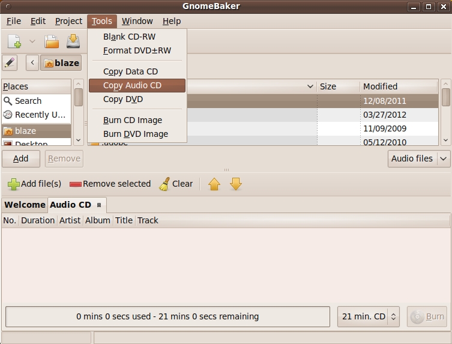Viewport: 452px width, 344px height.
Task: Click the blaze home folder icon in Places
Action: pos(8,131)
